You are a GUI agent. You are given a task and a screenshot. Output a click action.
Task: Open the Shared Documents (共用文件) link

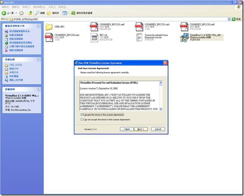(14, 72)
